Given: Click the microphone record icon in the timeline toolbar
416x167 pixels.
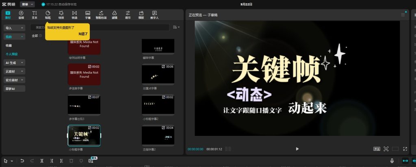Looking at the screenshot, I should point(392,161).
